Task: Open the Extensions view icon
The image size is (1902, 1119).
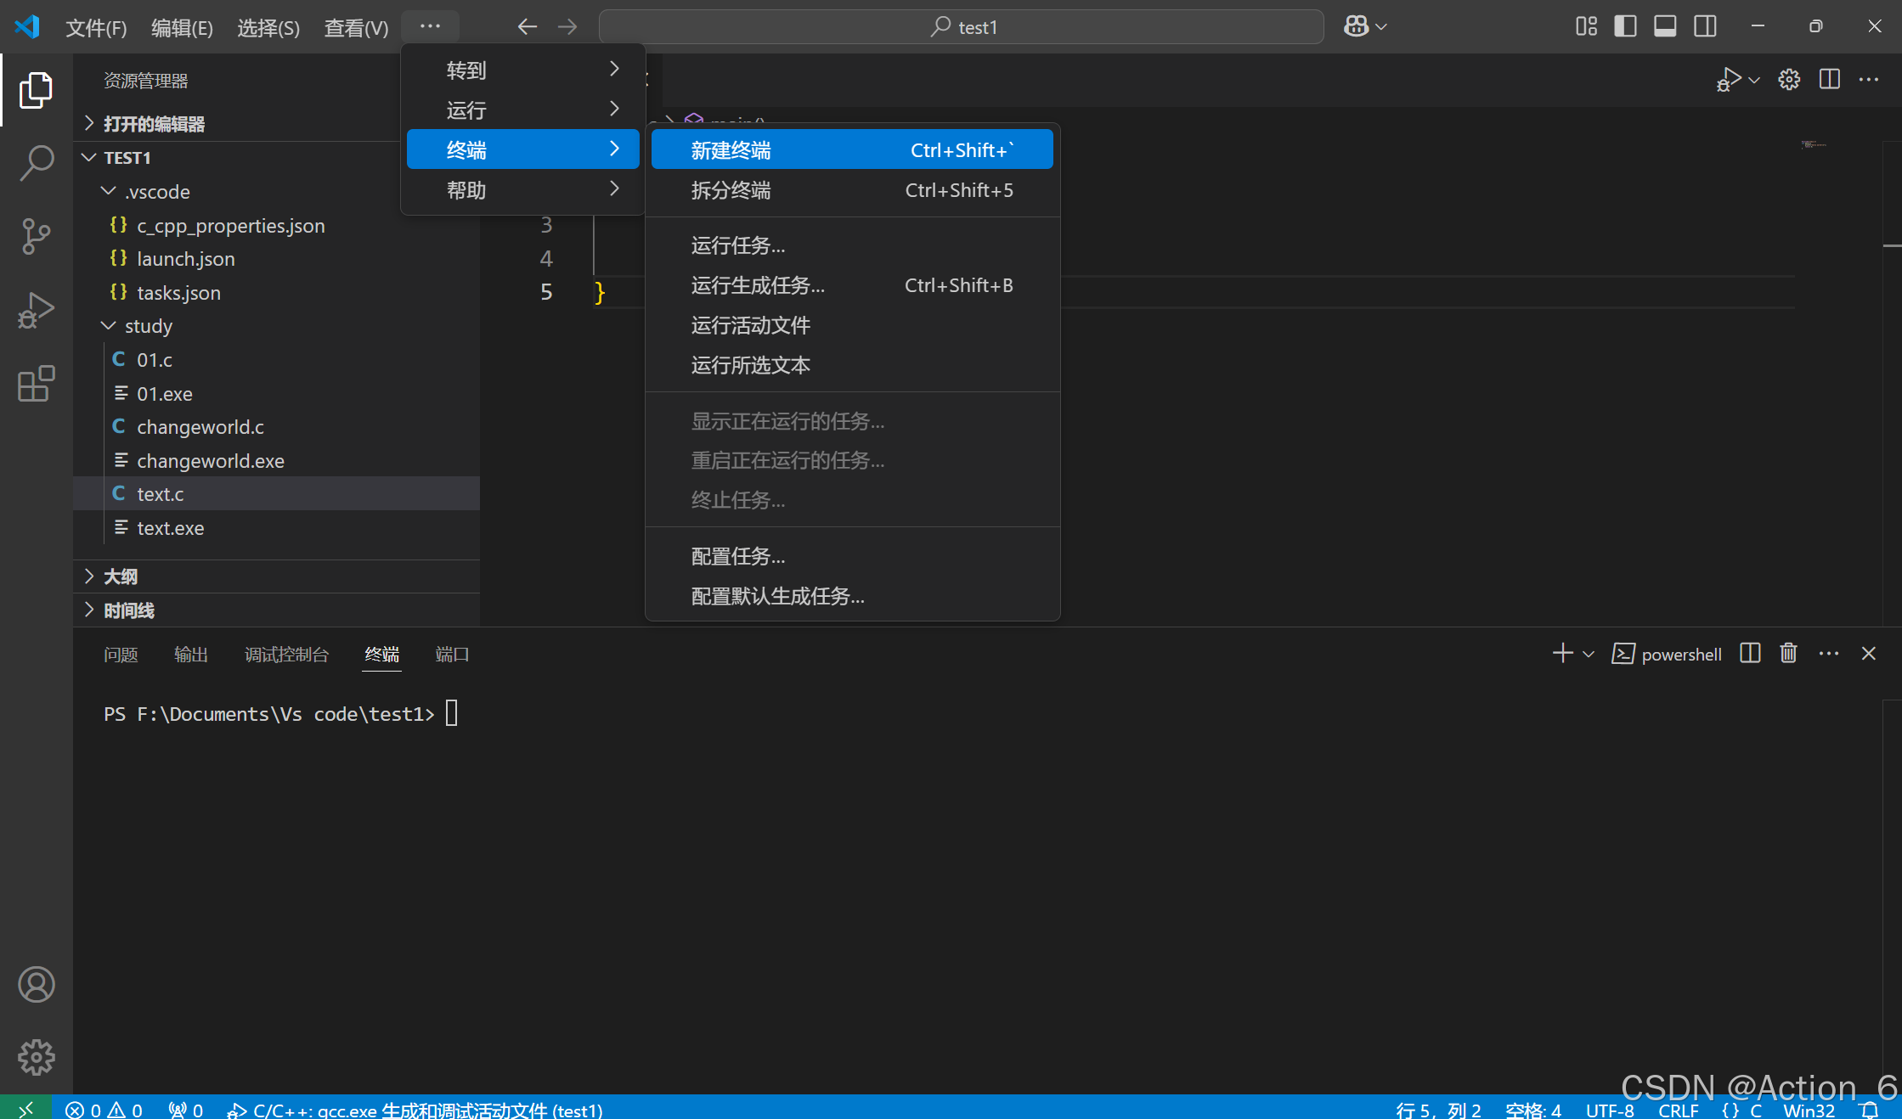Action: tap(36, 384)
